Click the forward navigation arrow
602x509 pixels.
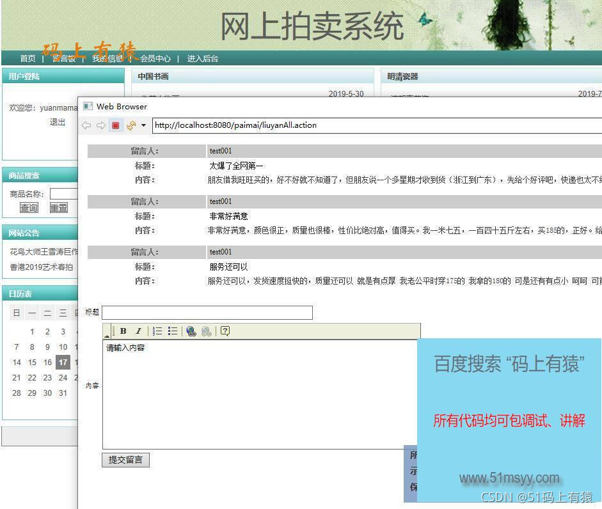click(100, 125)
